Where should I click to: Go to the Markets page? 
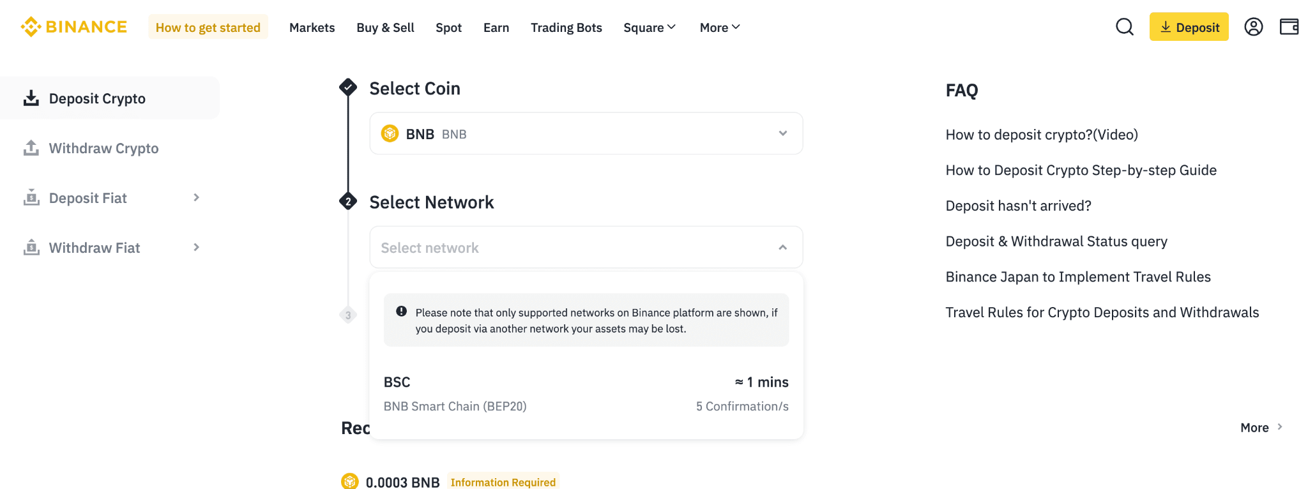point(312,27)
